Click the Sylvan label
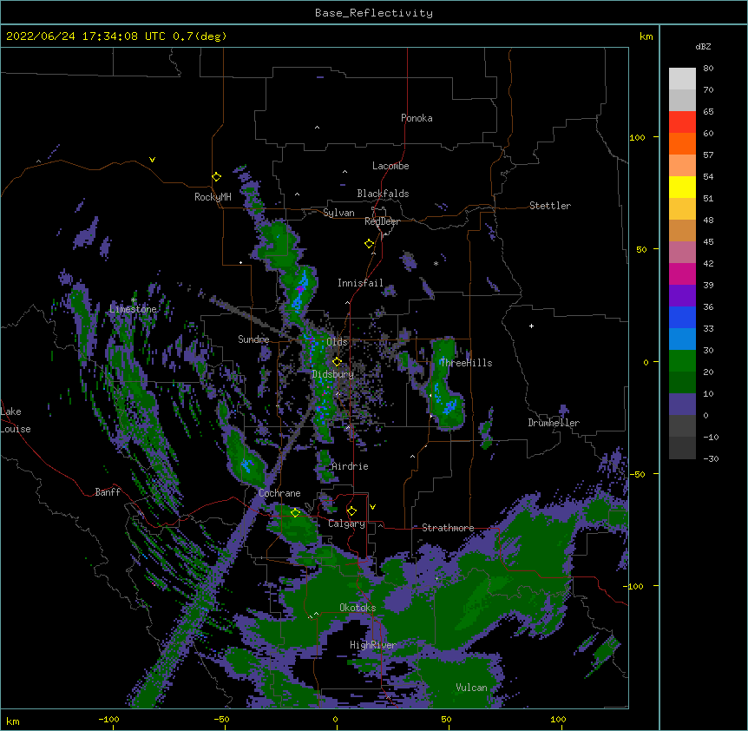 click(x=338, y=213)
